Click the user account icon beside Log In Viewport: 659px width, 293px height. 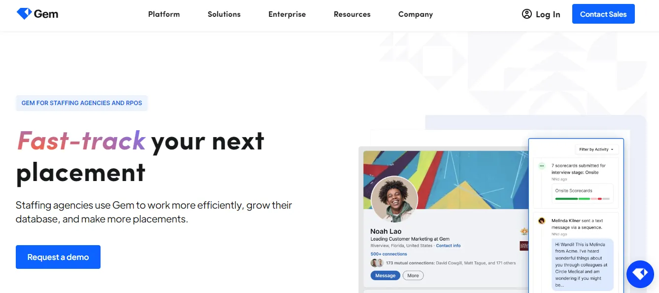(527, 14)
